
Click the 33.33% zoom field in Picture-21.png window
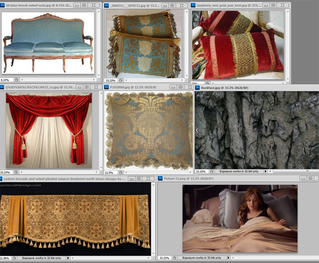(x=165, y=258)
